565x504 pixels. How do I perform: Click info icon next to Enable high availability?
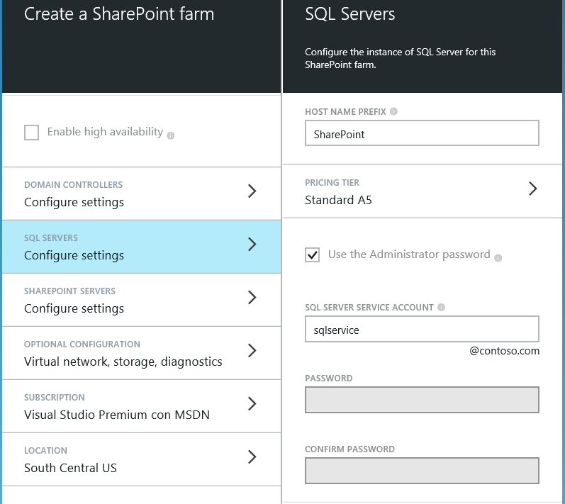click(x=171, y=135)
